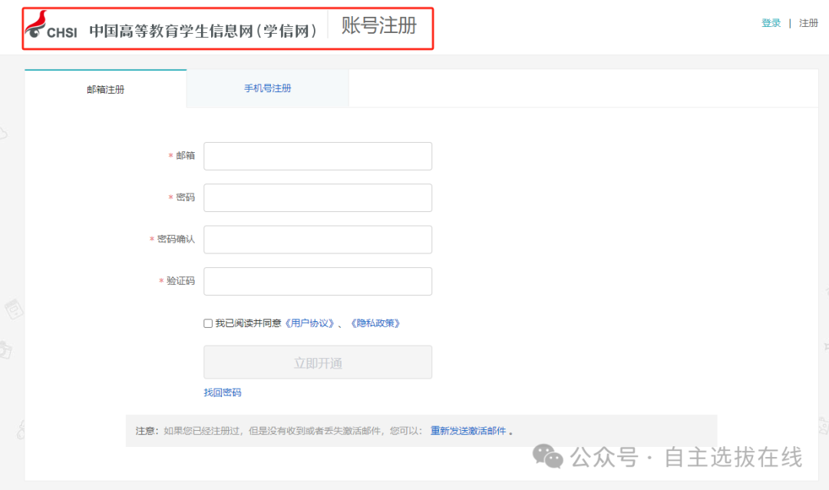
Task: Switch to the 手机号注册 tab
Action: point(267,88)
